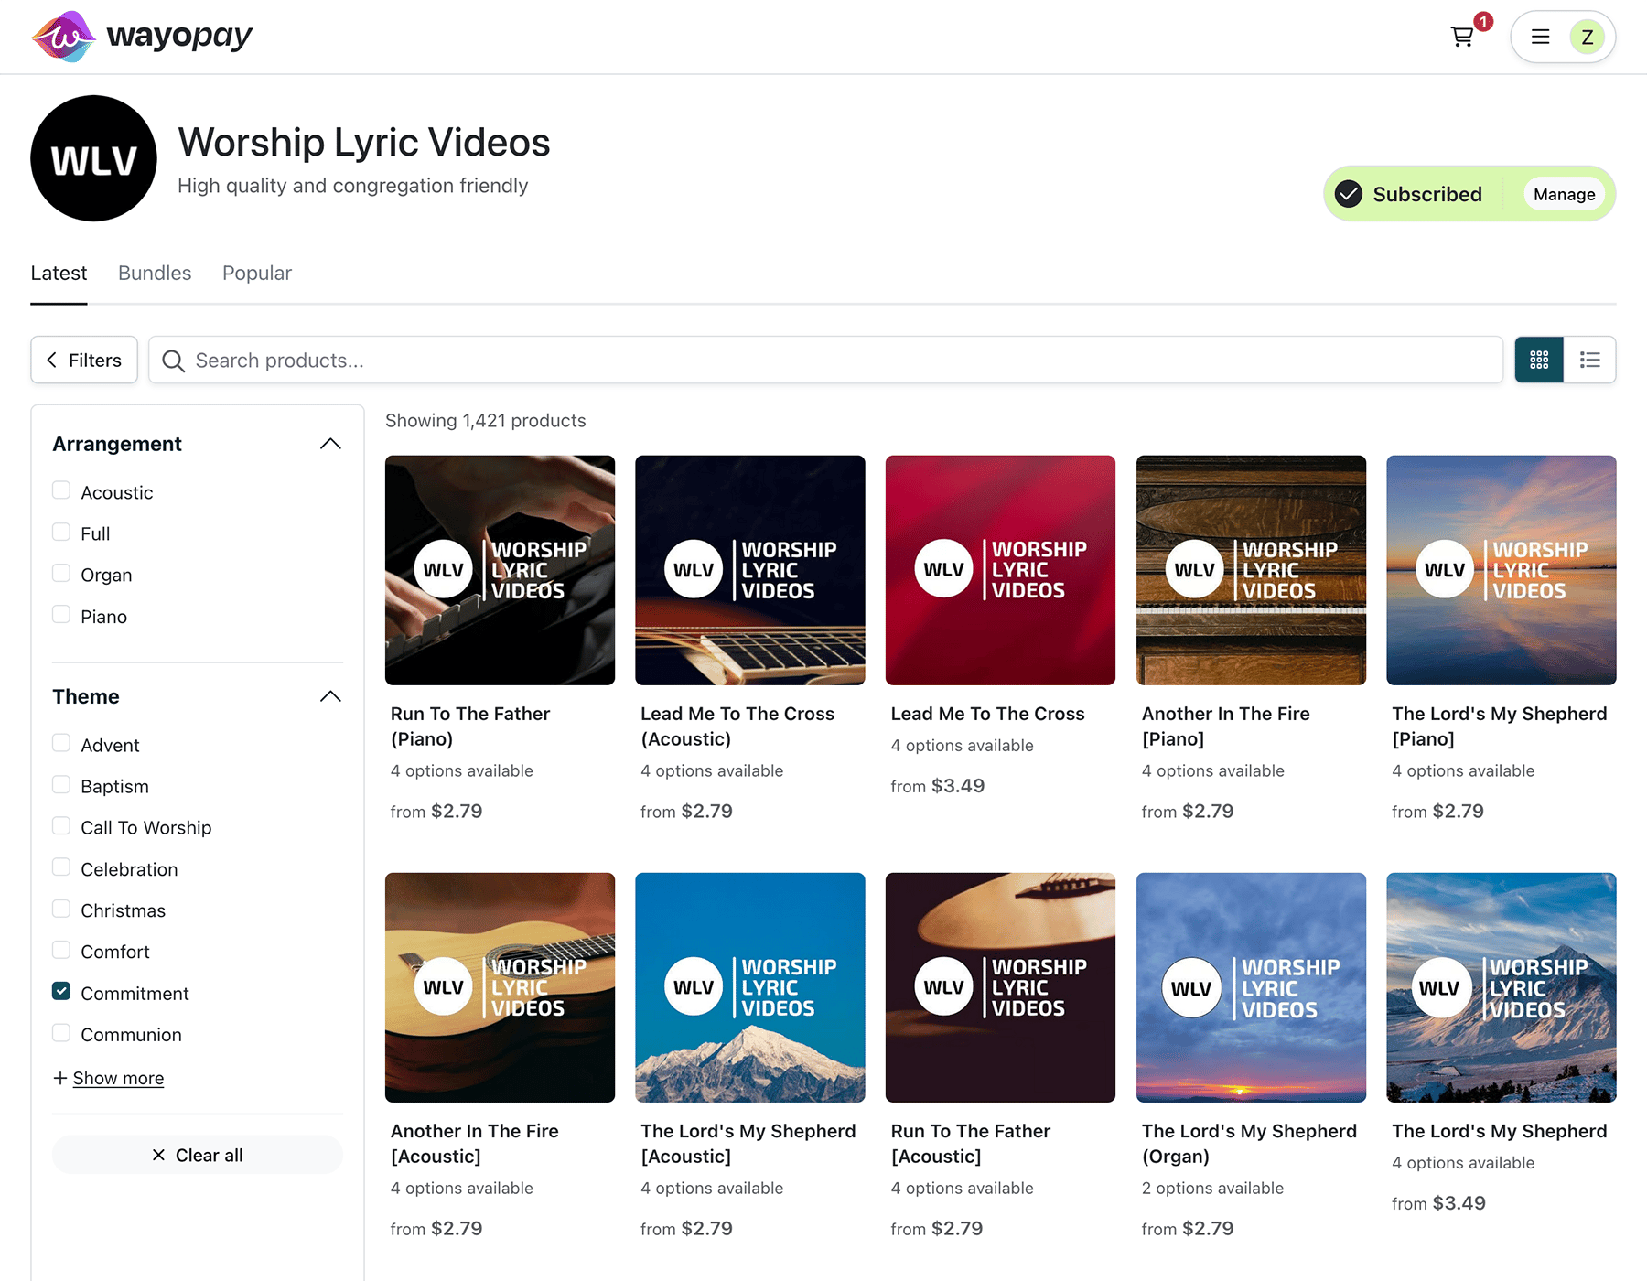This screenshot has height=1281, width=1647.
Task: Check the Piano arrangement filter
Action: click(x=61, y=614)
